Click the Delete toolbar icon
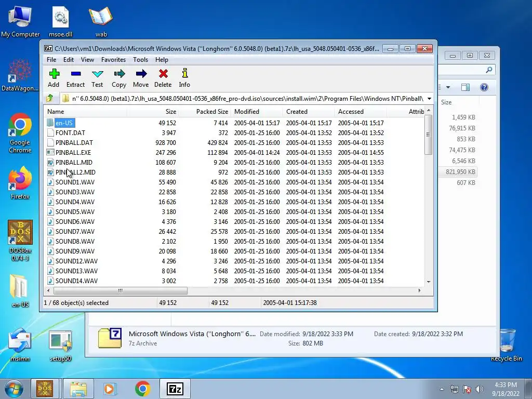 coord(163,74)
